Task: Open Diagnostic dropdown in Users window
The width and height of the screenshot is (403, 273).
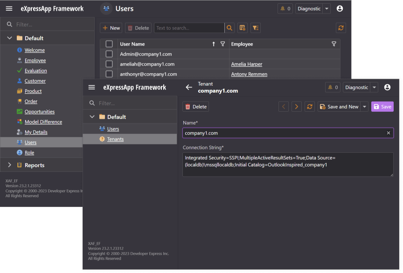Action: 327,8
